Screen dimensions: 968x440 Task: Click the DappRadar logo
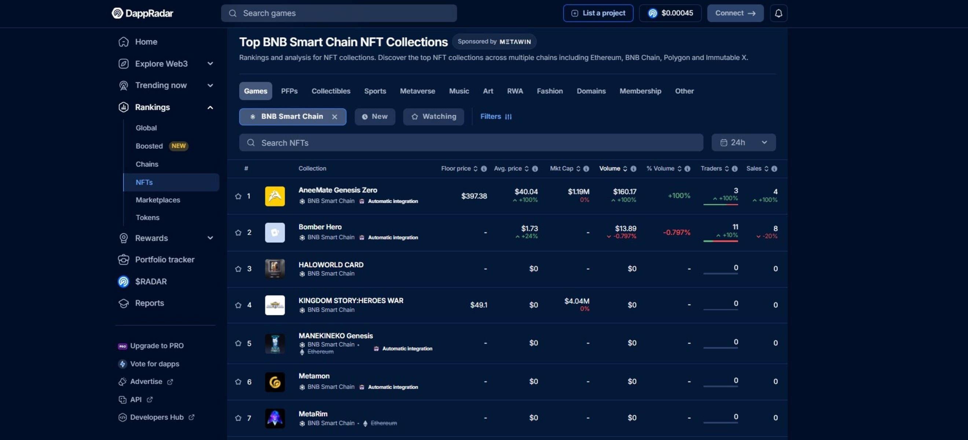click(x=142, y=13)
